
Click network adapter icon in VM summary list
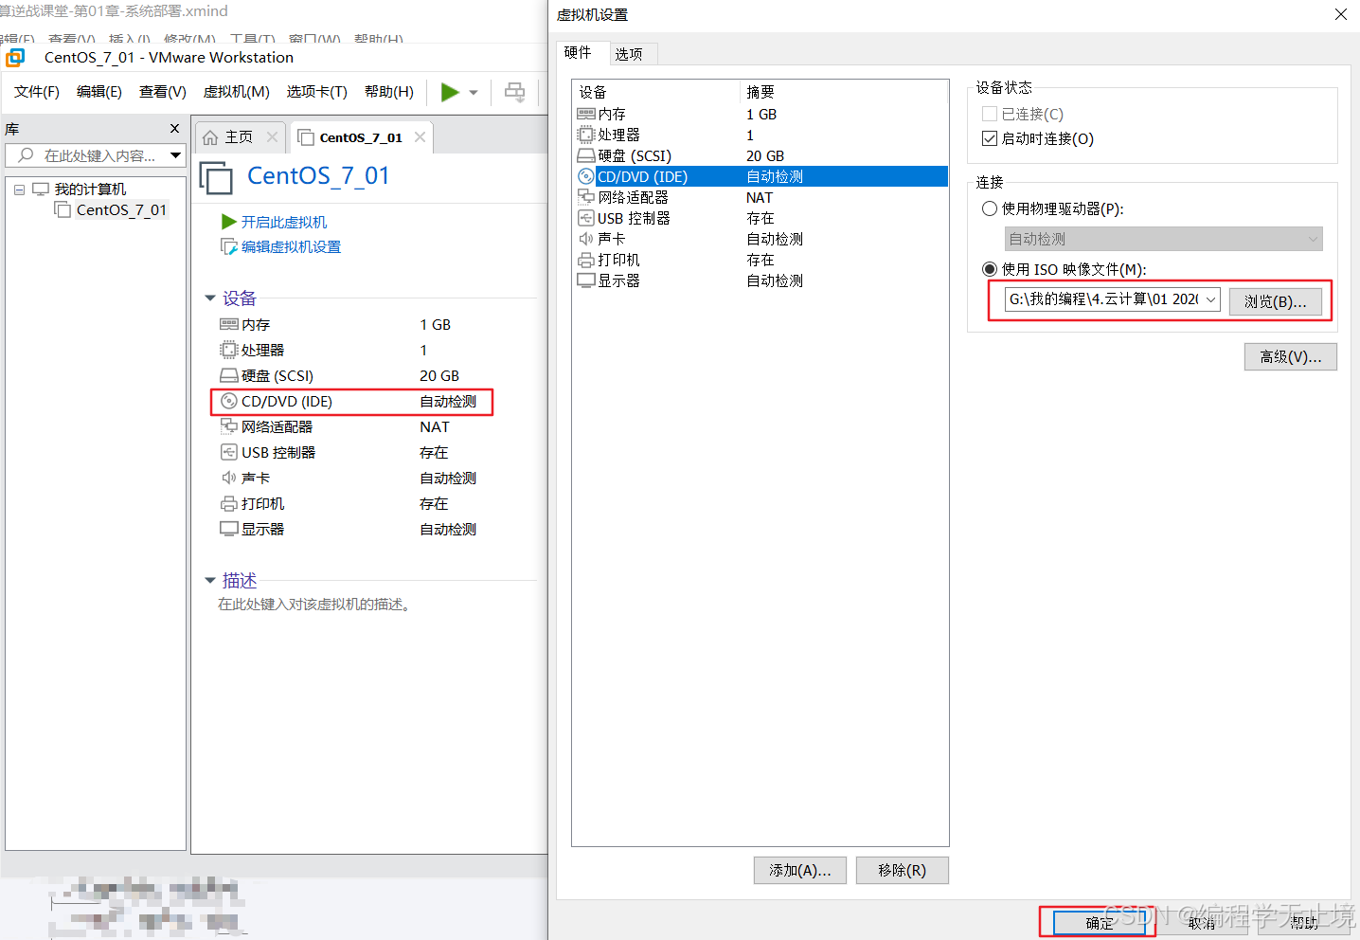pos(229,426)
